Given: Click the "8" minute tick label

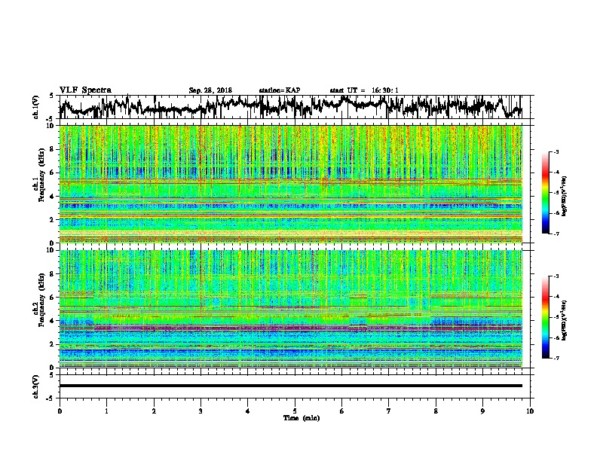Looking at the screenshot, I should click(436, 411).
